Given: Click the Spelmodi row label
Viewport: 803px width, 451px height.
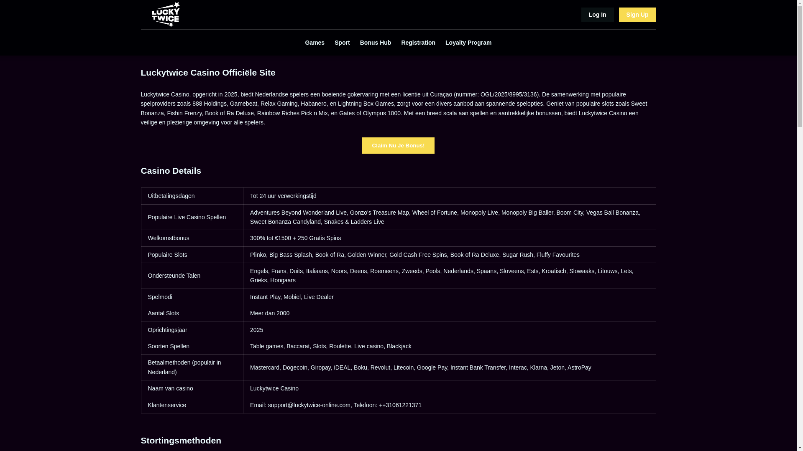Looking at the screenshot, I should tap(192, 297).
